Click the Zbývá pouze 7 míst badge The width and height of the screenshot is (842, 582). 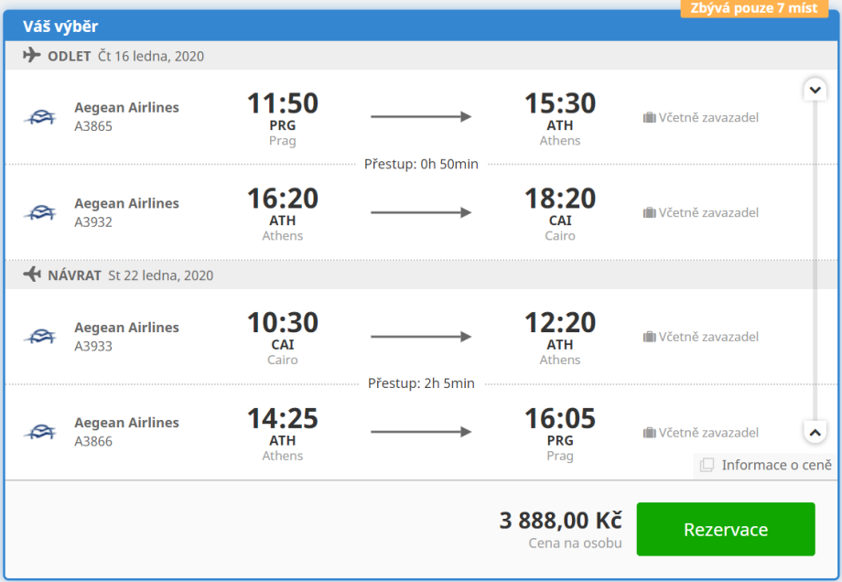tap(754, 8)
